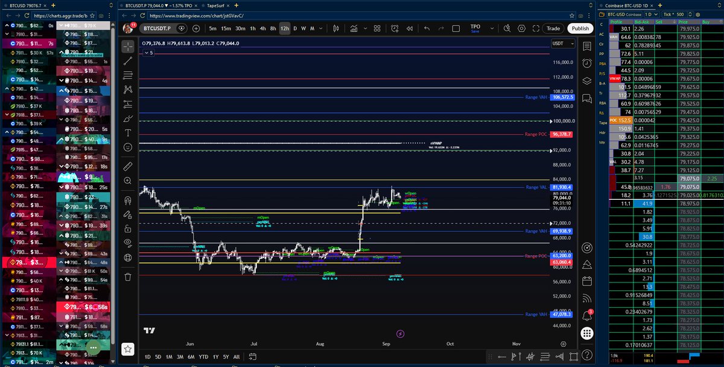
Task: Open Coinbase ladder settings gear icon
Action: (698, 14)
